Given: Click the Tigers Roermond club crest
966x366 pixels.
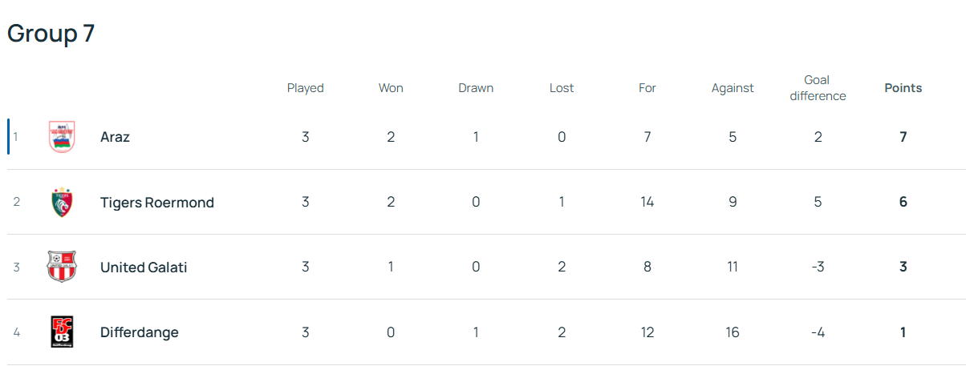Looking at the screenshot, I should [x=62, y=202].
